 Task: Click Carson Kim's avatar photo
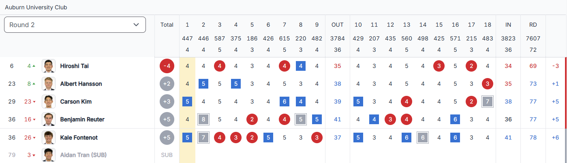[x=49, y=102]
